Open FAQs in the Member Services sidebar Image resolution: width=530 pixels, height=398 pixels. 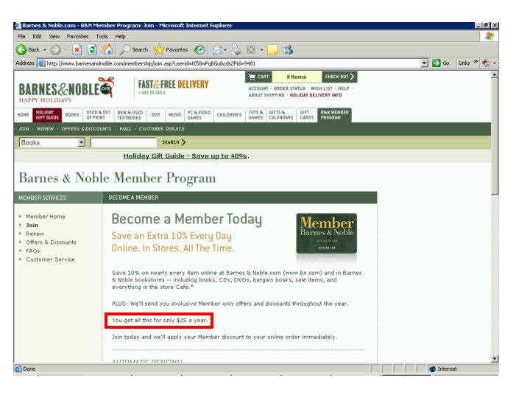coord(33,251)
